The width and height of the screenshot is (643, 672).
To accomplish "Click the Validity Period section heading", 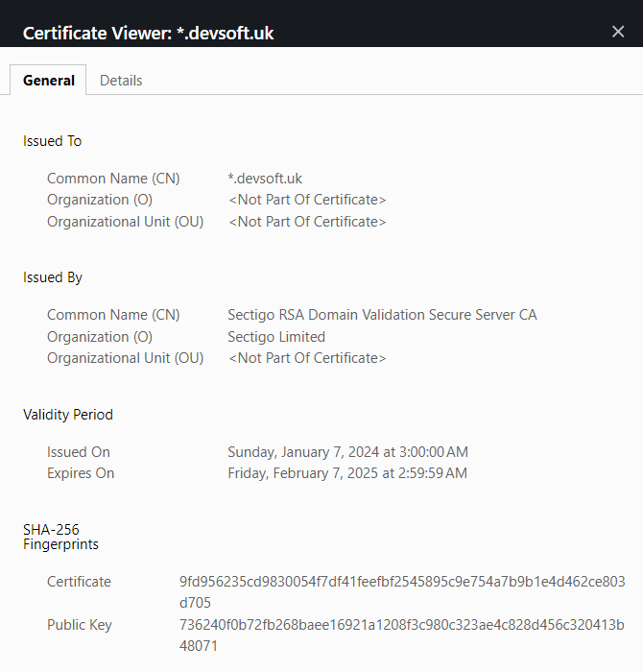I will 68,415.
